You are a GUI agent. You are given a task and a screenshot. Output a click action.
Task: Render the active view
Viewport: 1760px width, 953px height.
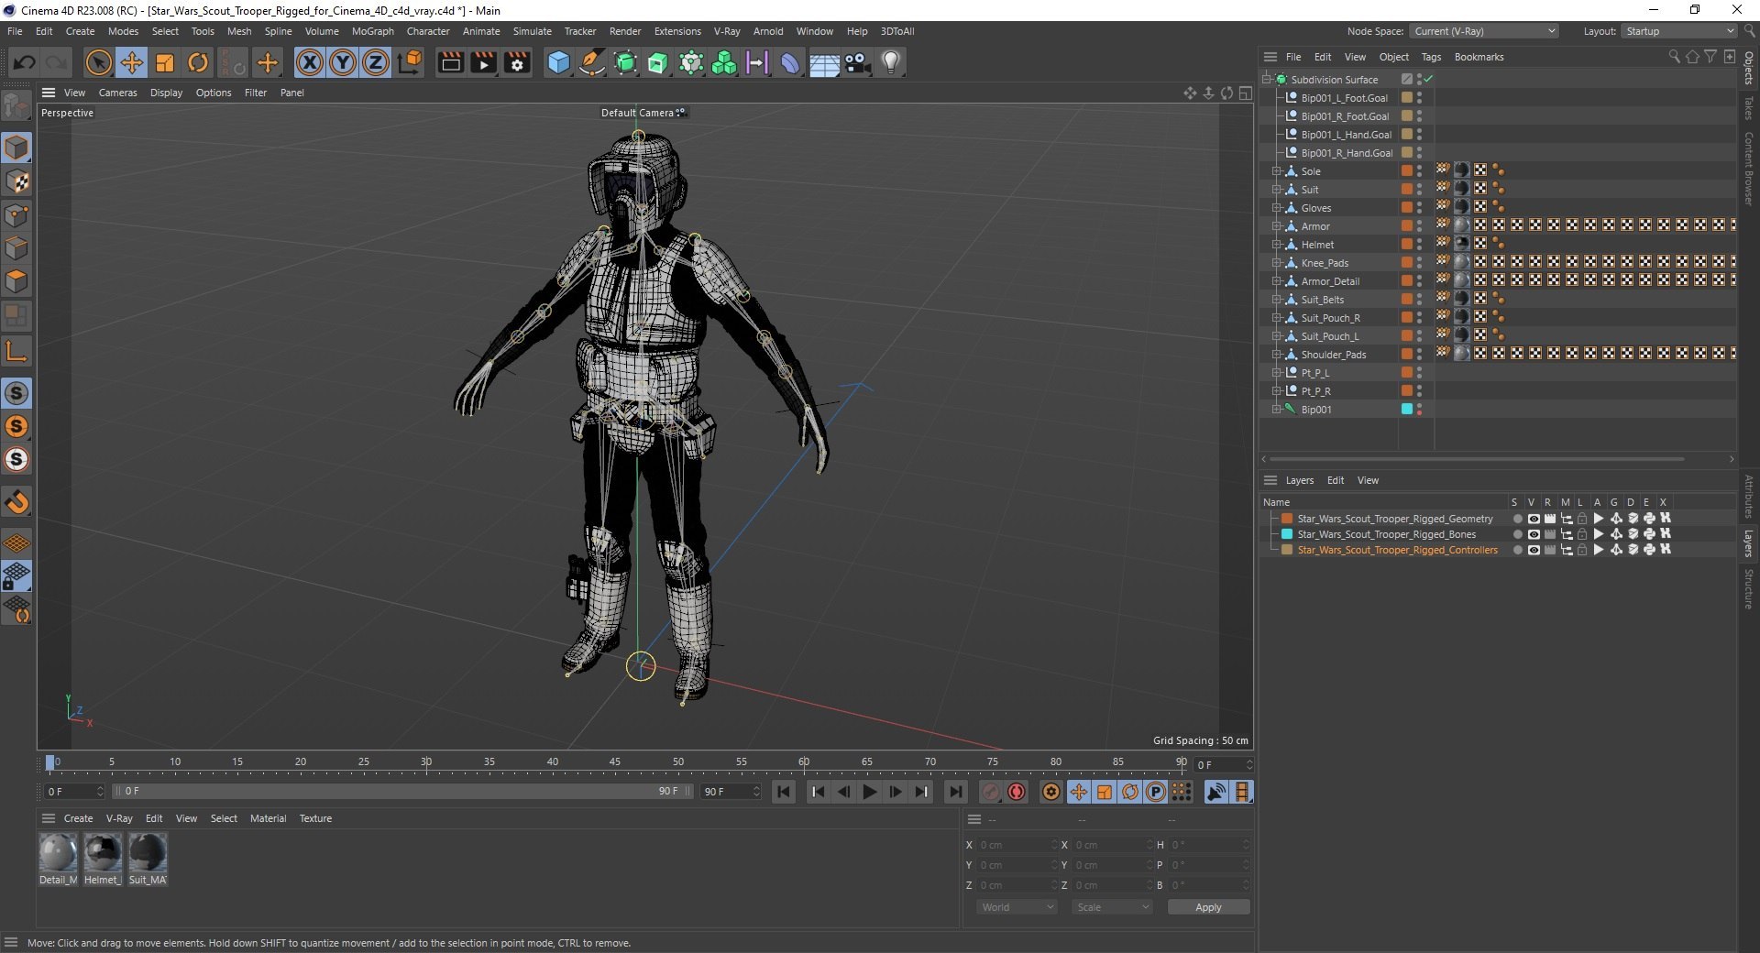point(450,62)
